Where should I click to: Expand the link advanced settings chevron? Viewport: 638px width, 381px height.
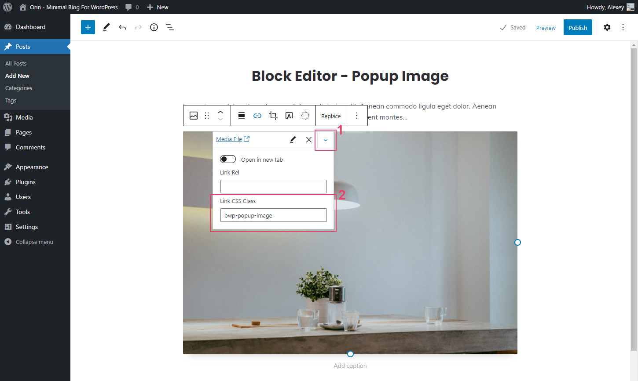click(x=325, y=140)
